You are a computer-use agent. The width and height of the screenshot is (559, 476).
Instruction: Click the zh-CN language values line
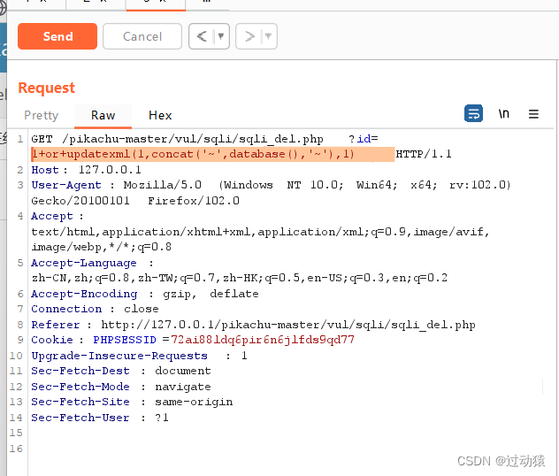(239, 278)
